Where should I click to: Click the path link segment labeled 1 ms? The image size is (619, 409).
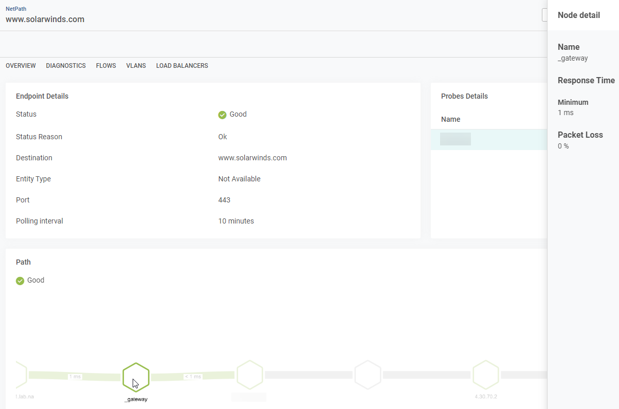pyautogui.click(x=75, y=376)
